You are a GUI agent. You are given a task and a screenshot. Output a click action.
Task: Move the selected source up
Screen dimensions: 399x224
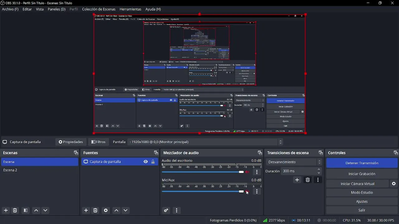click(116, 210)
